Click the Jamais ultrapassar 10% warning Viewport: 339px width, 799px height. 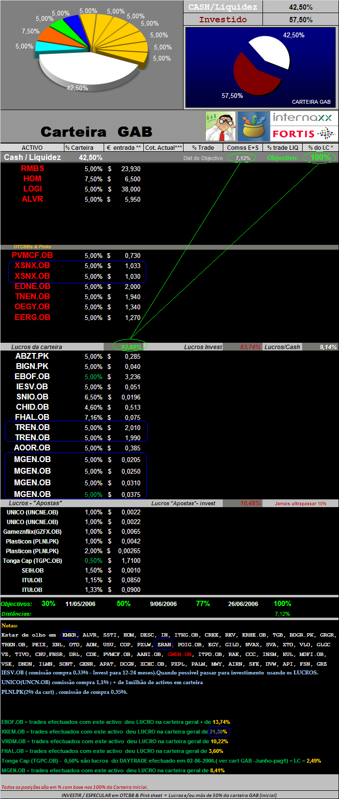[x=301, y=504]
